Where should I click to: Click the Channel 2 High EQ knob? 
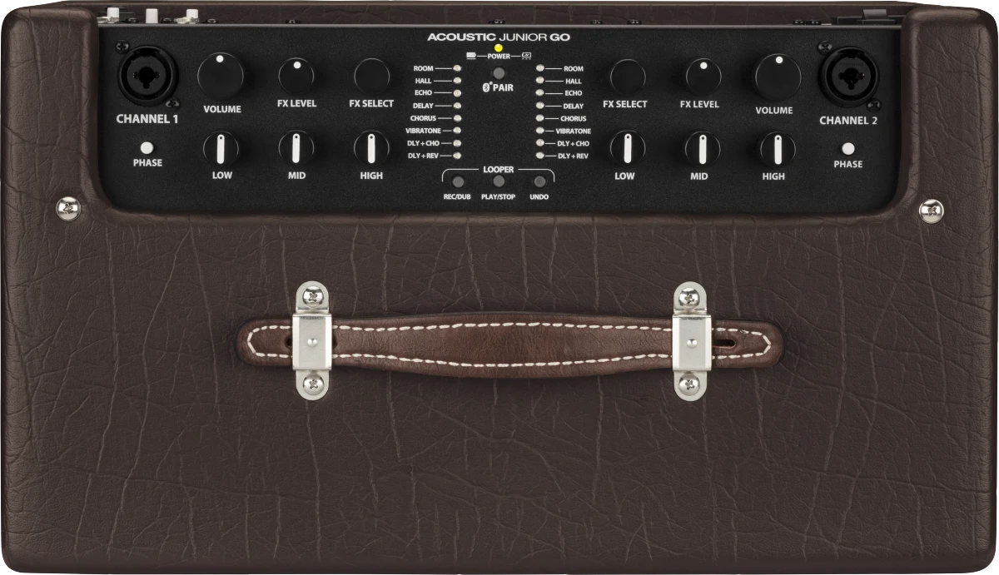pyautogui.click(x=778, y=149)
